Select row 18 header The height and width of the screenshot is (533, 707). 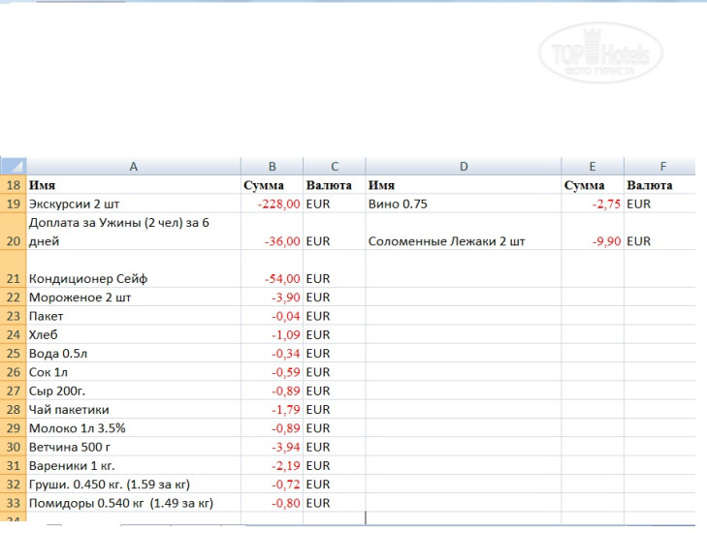click(x=13, y=185)
